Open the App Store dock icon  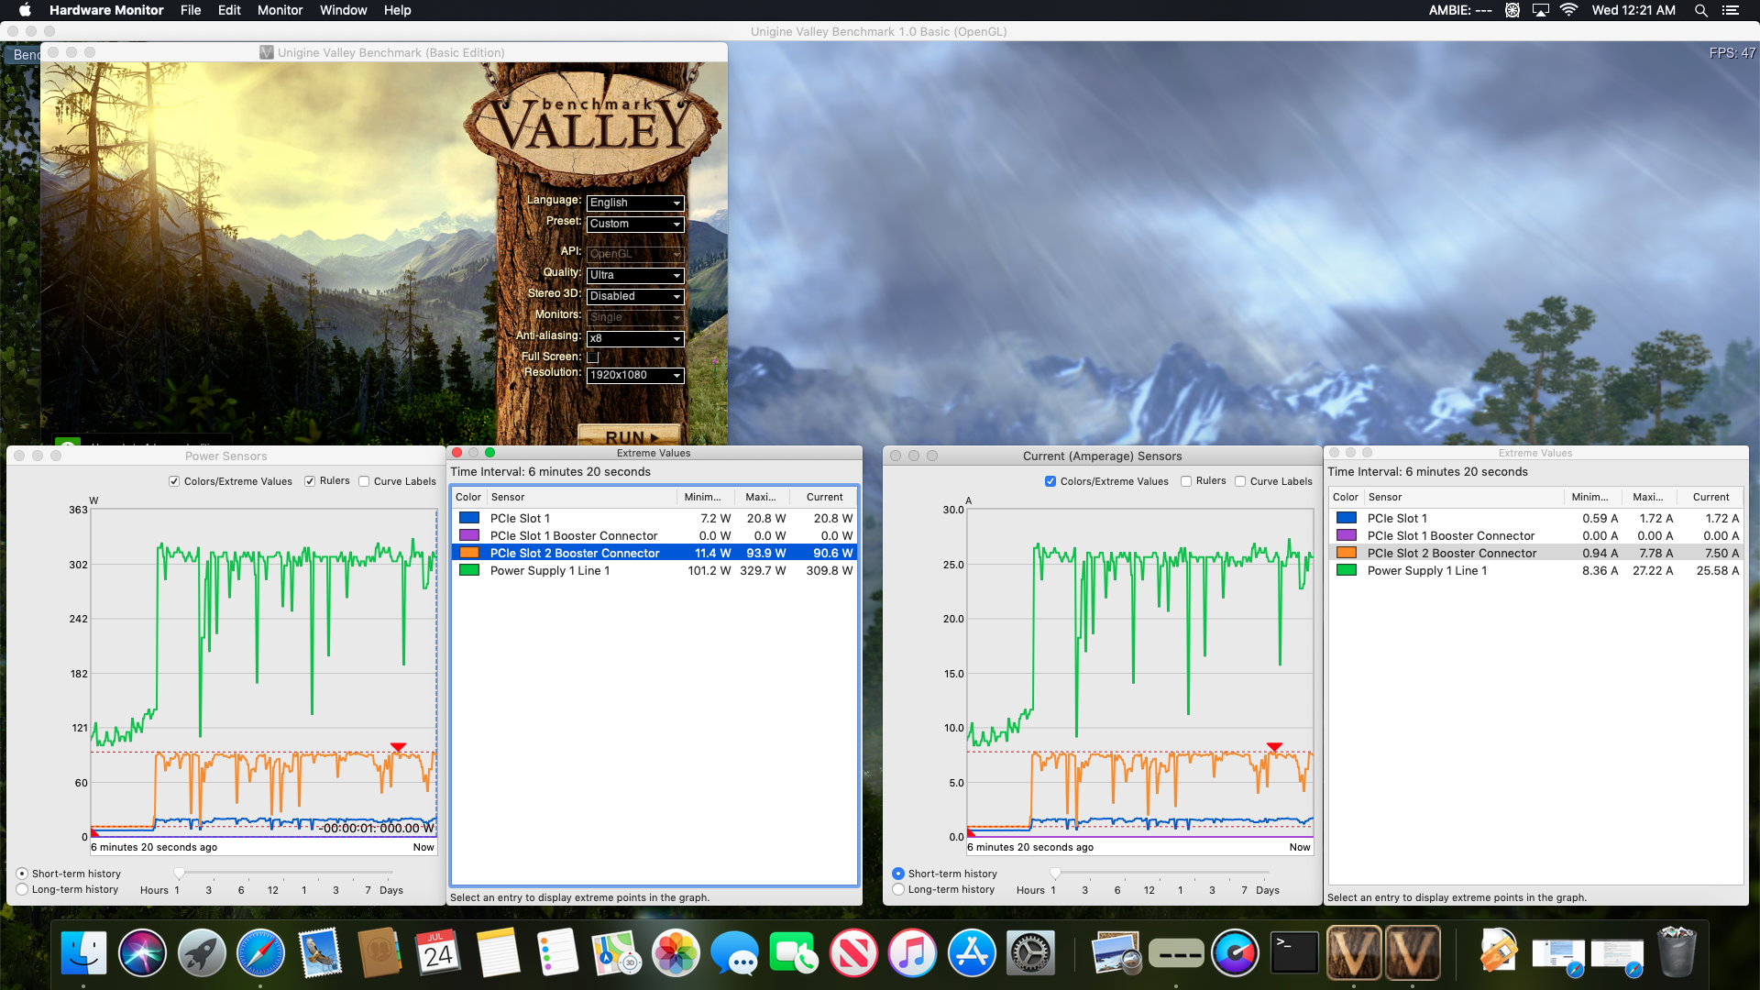tap(972, 953)
